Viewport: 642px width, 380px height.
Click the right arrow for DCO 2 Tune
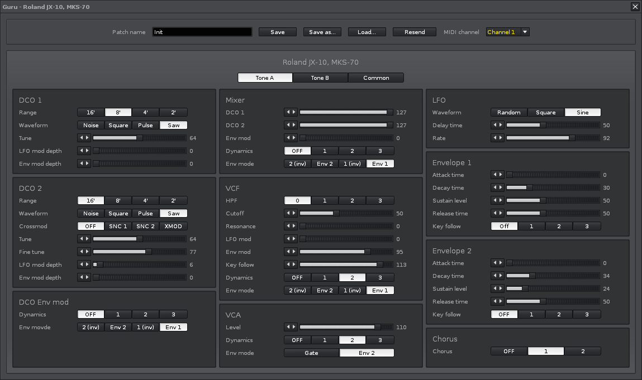pyautogui.click(x=87, y=238)
